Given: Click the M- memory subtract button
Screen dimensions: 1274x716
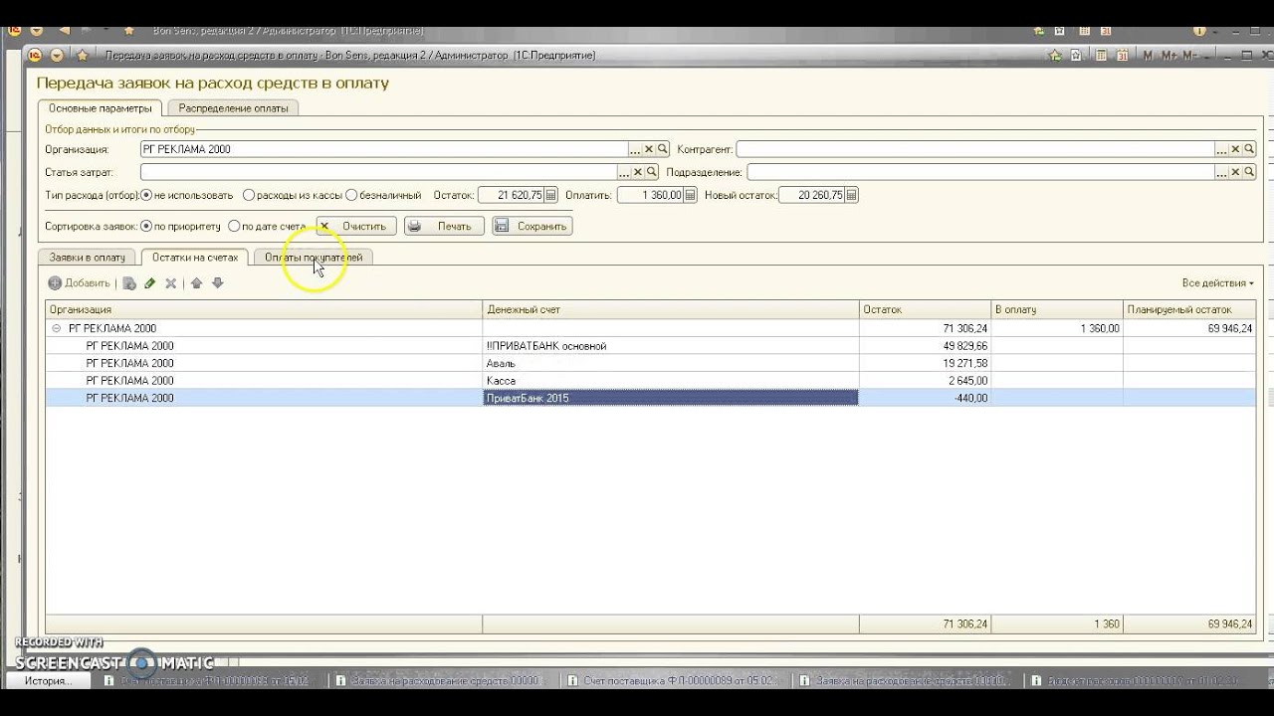Looking at the screenshot, I should click(x=1191, y=56).
